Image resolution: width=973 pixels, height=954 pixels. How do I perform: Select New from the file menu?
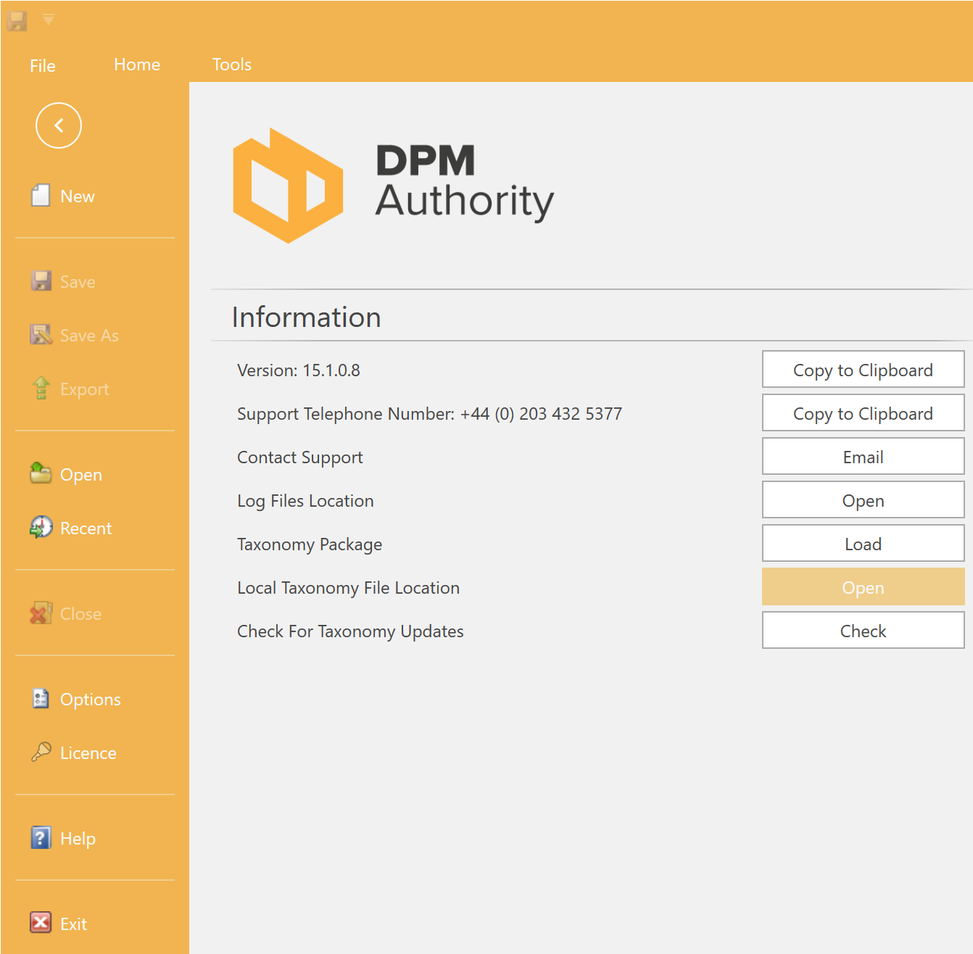pos(78,196)
